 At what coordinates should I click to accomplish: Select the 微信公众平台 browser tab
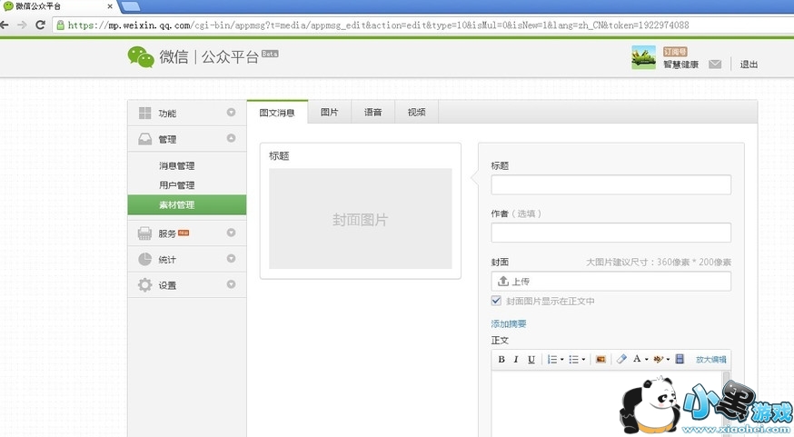click(58, 6)
